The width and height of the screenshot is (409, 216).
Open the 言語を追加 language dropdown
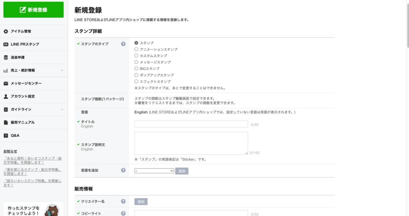pyautogui.click(x=154, y=171)
